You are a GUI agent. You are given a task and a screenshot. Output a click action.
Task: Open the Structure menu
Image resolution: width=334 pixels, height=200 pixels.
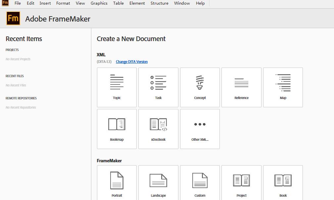click(160, 3)
